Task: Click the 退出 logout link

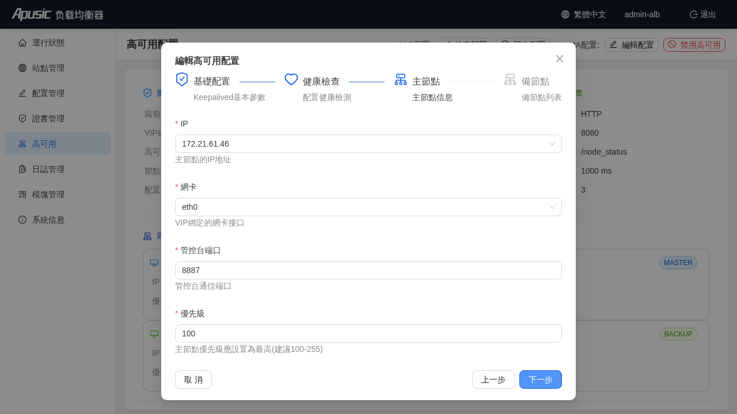Action: click(x=703, y=14)
